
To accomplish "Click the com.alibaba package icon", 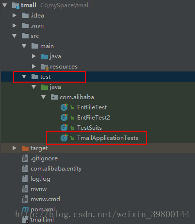I will pos(54,97).
